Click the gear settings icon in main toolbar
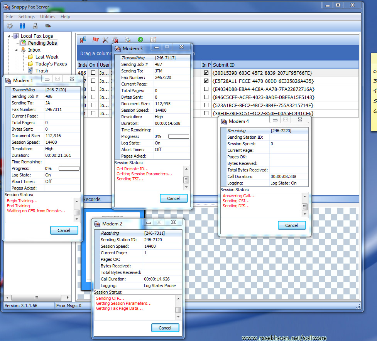Screen dimensions: 377x341 [10, 26]
